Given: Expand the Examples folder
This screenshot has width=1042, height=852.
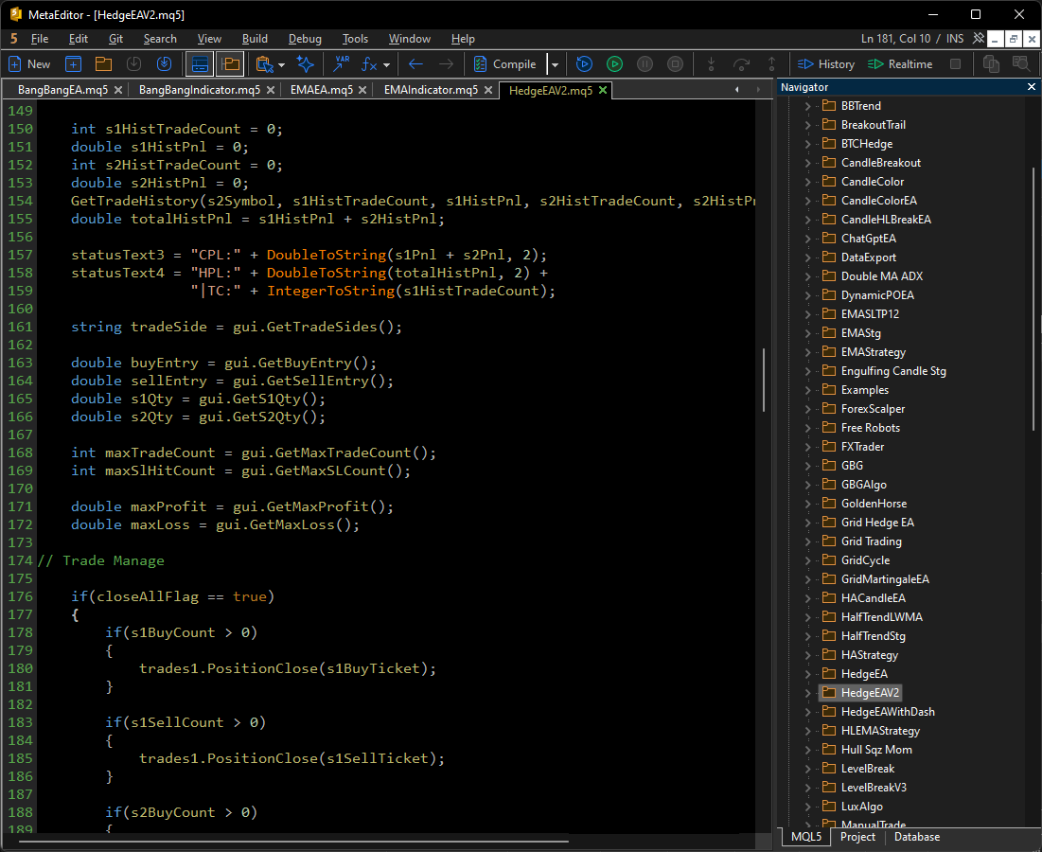Looking at the screenshot, I should pyautogui.click(x=807, y=389).
